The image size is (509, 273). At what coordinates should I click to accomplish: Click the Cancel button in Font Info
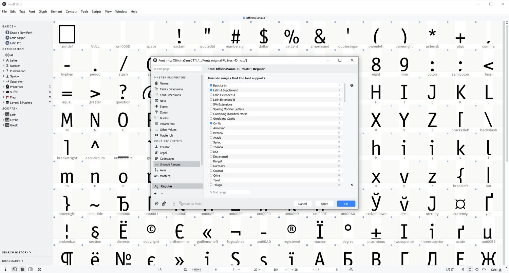click(x=303, y=204)
